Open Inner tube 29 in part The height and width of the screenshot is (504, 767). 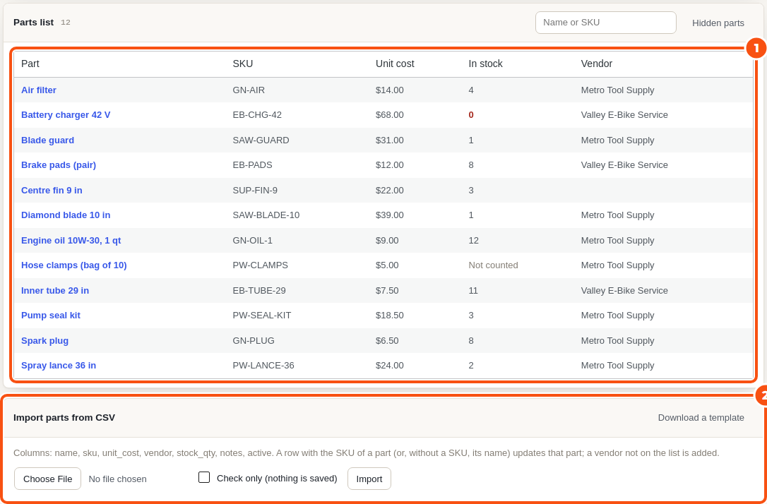click(55, 290)
